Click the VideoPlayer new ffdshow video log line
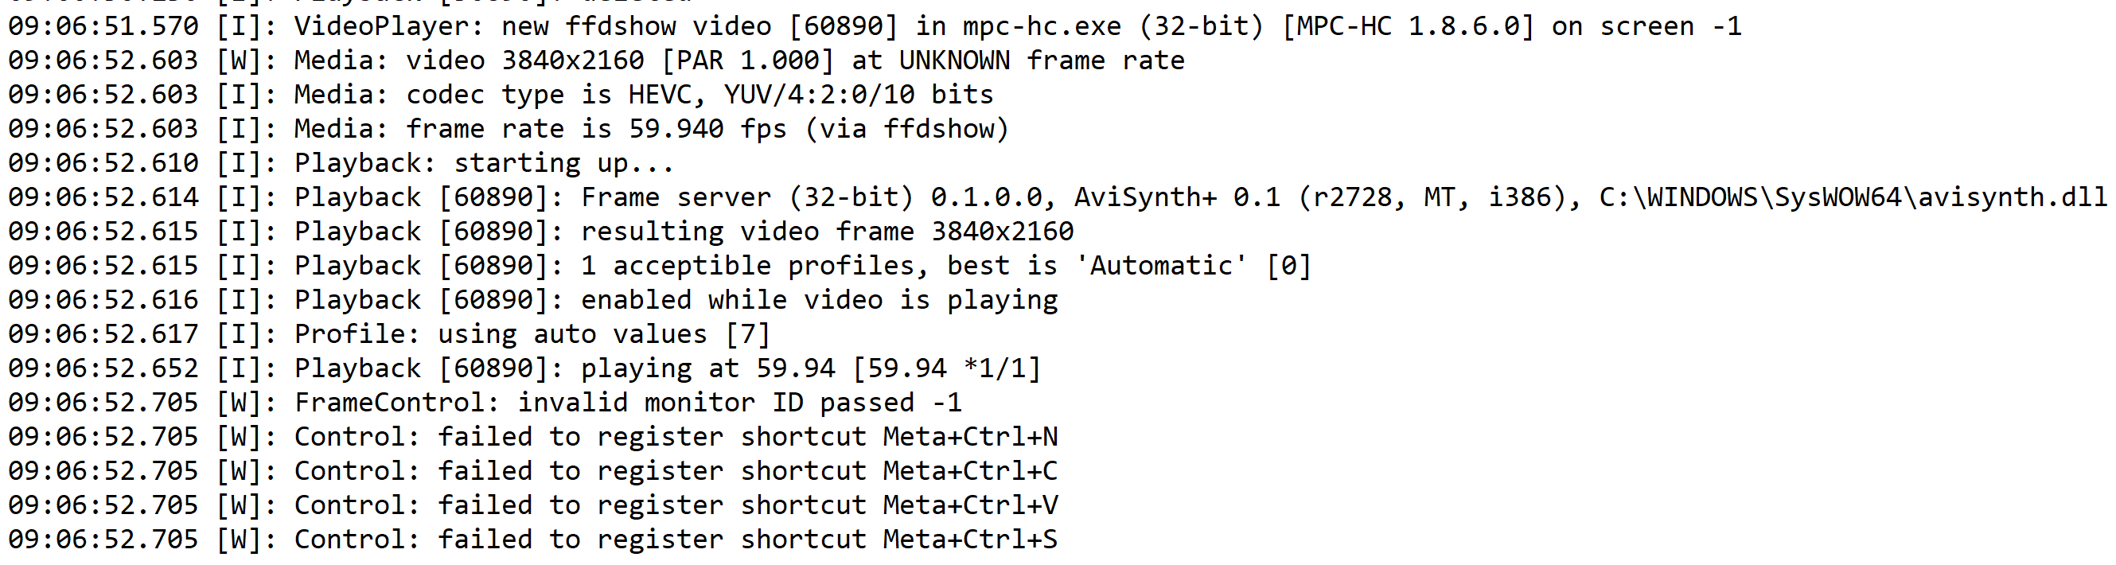This screenshot has width=2116, height=565. (874, 26)
